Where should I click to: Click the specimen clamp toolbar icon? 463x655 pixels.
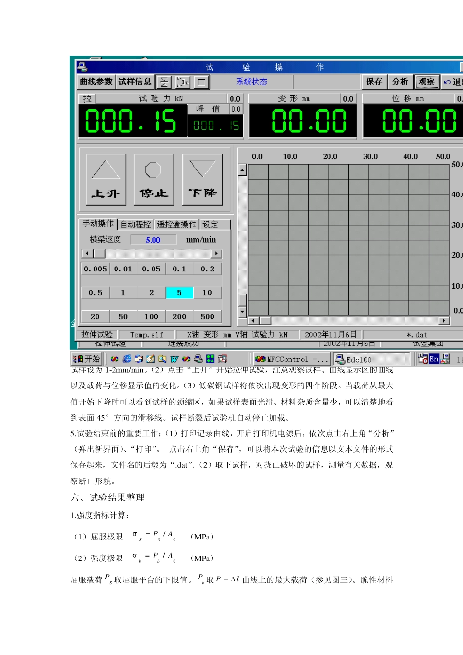(183, 82)
